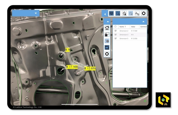Go to home view
The height and width of the screenshot is (115, 178).
(107, 28)
